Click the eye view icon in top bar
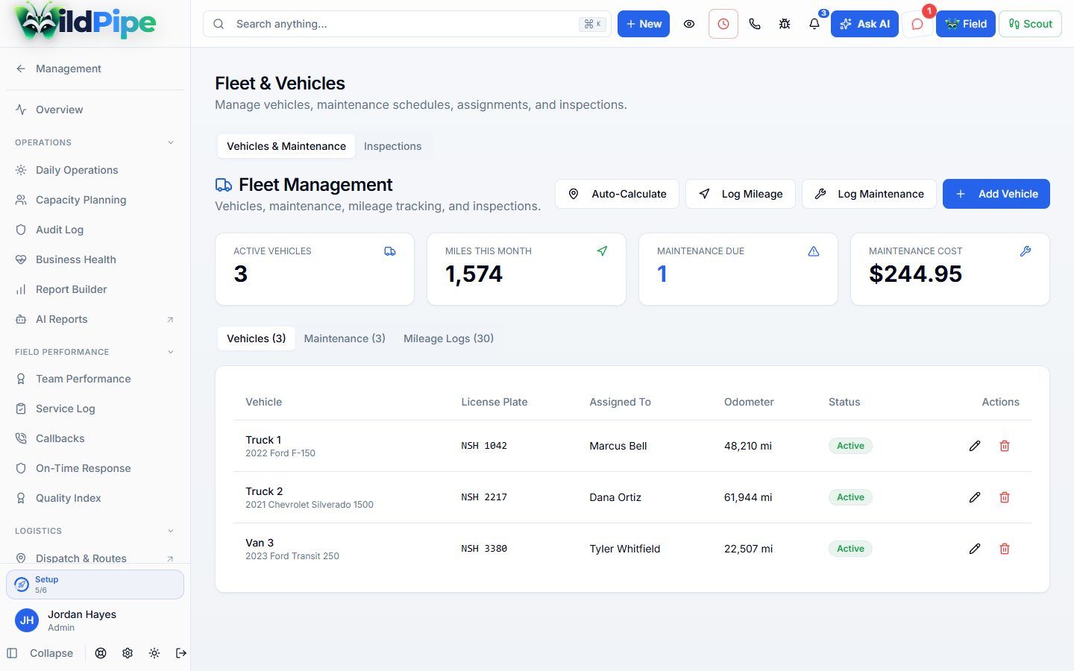 [689, 24]
